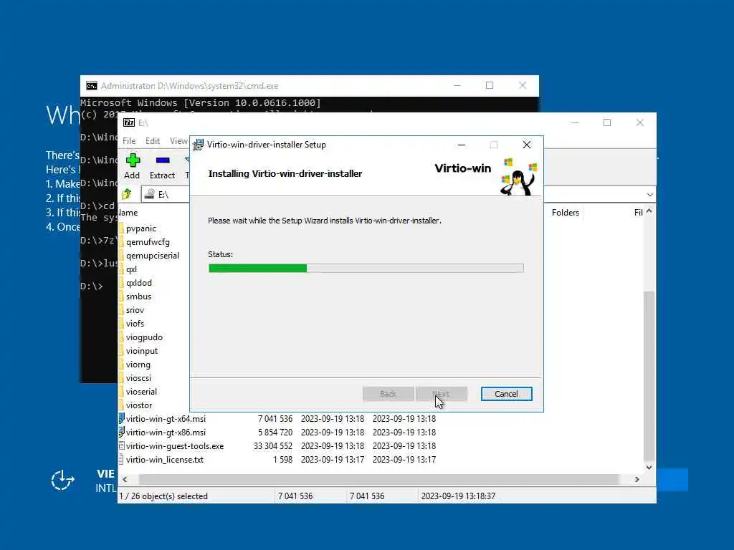
Task: Click the Add button in 7-Zip toolbar
Action: [133, 166]
